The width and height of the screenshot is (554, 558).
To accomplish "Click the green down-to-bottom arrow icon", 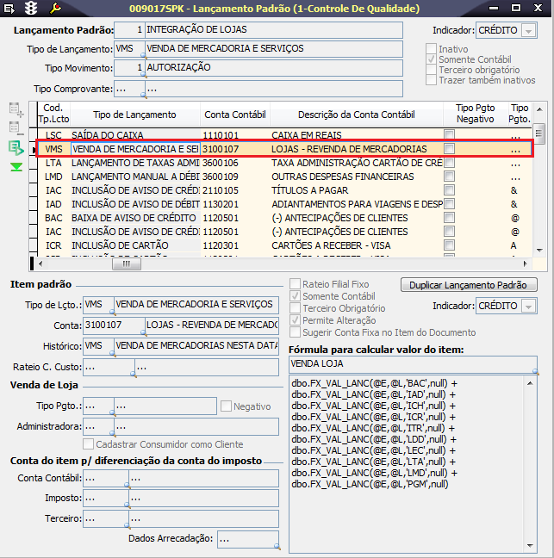I will tap(16, 167).
